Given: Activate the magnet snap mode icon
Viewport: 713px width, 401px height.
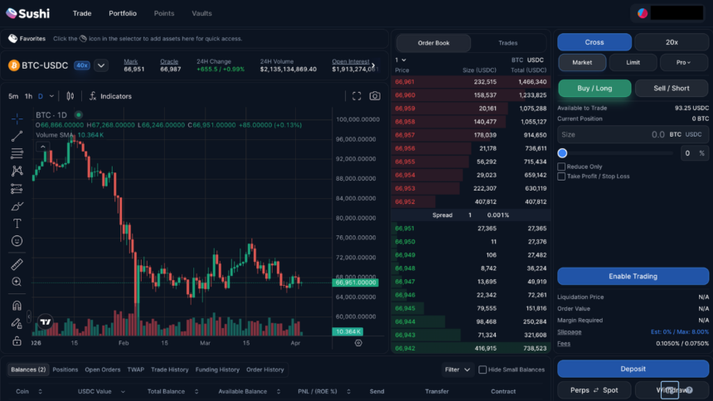Looking at the screenshot, I should coord(17,305).
